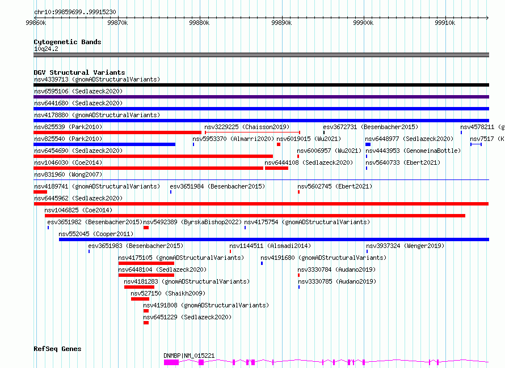The height and width of the screenshot is (368, 505).
Task: Click nsv4443953 (GenomeinaBottle) label
Action: 413,151
